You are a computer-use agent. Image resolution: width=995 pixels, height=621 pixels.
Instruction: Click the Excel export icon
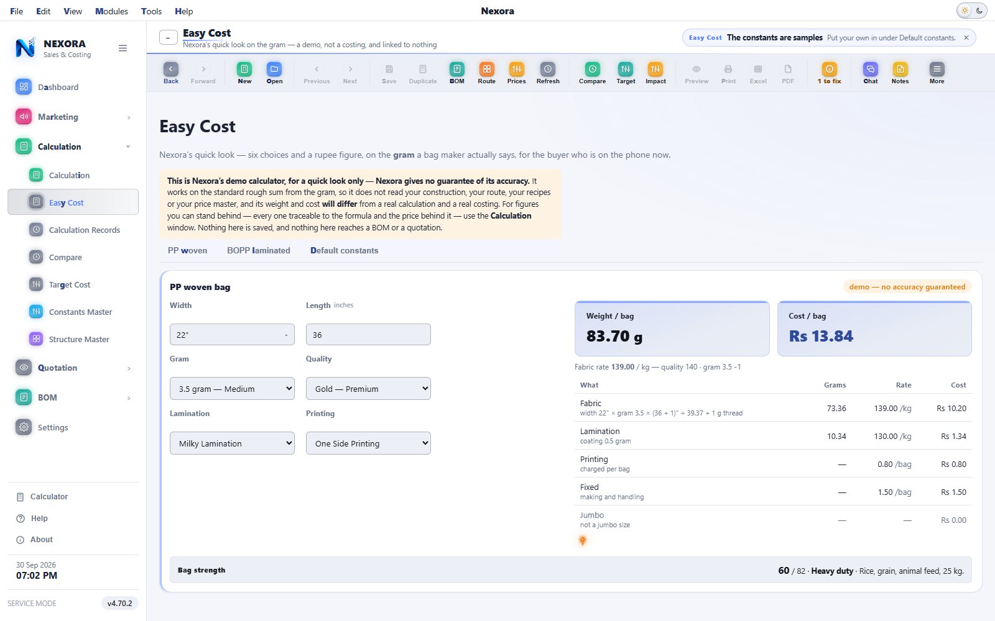pyautogui.click(x=758, y=73)
